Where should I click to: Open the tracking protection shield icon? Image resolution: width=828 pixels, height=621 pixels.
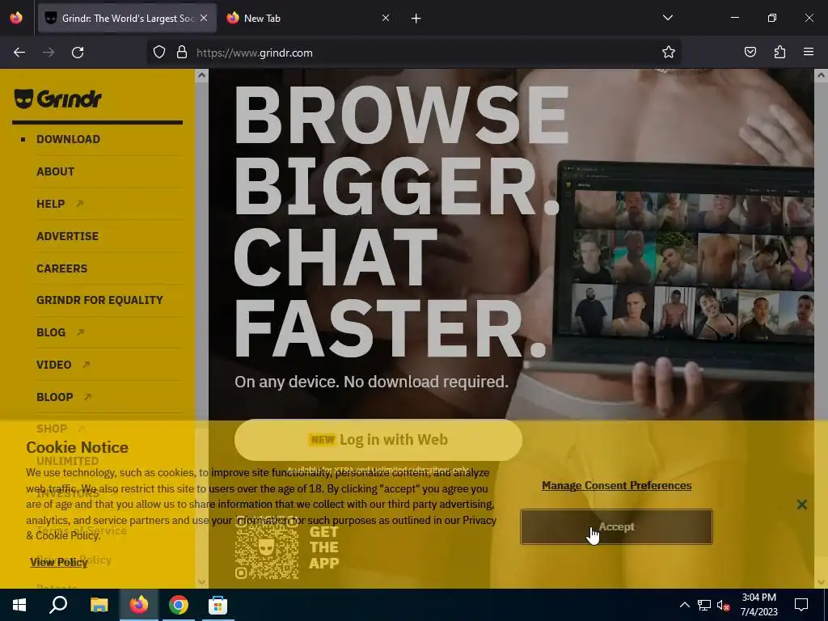click(159, 53)
